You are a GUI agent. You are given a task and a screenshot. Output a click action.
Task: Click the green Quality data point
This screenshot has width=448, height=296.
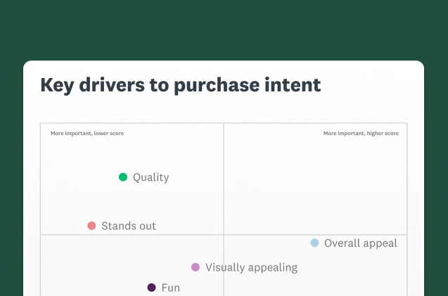[123, 177]
